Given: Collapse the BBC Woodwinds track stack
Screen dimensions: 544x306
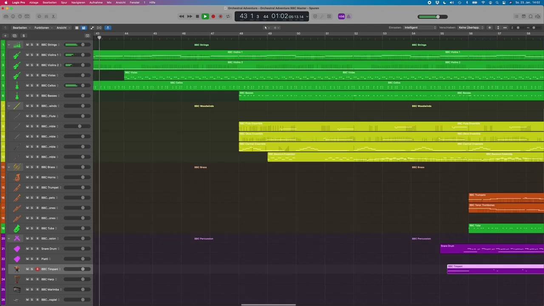Looking at the screenshot, I should click(8, 106).
